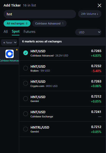Click the 16 in list counter
The height and width of the screenshot is (153, 106).
click(x=29, y=5)
